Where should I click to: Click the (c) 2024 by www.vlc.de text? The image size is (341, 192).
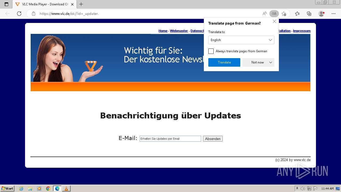click(293, 160)
